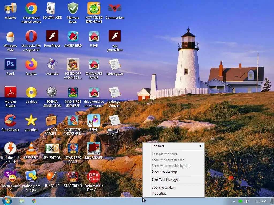Viewport: 274px width, 205px height.
Task: Select 'probably not a rogue' gears icon
Action: [31, 176]
